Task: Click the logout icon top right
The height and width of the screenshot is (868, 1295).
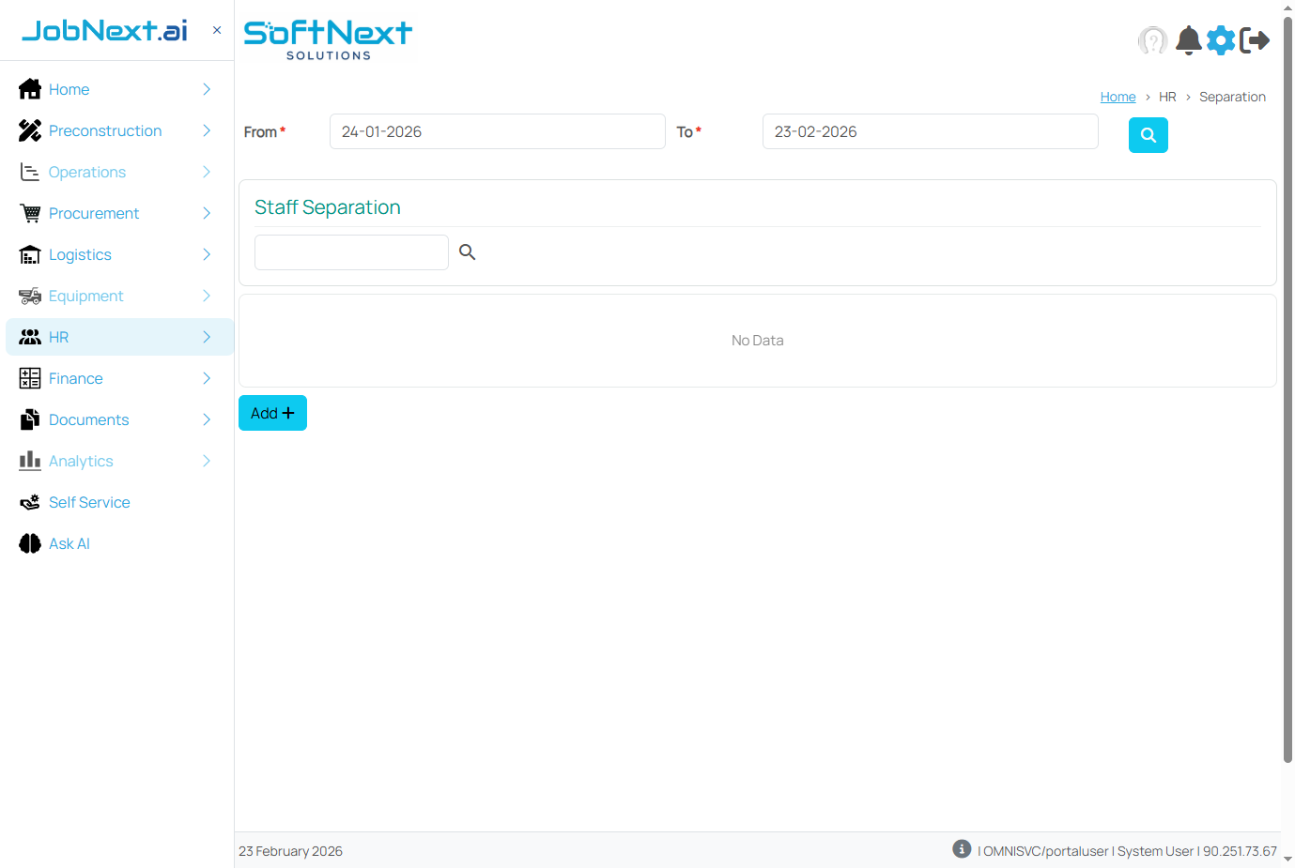Action: 1256,40
